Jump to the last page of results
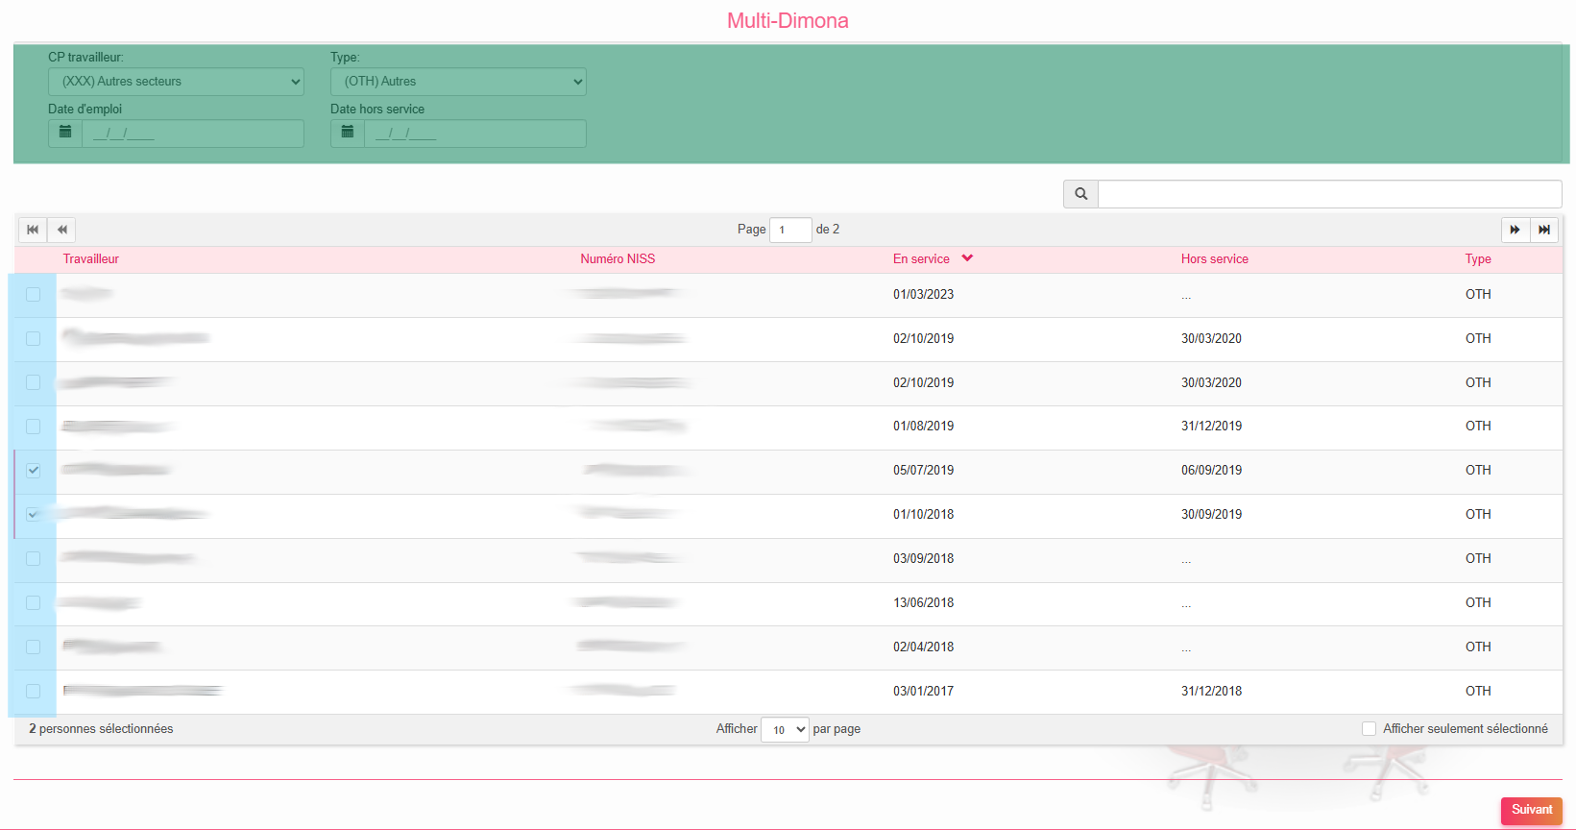The image size is (1576, 830). click(x=1543, y=230)
